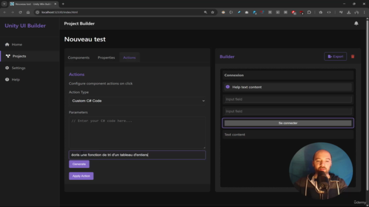Click the C# code parameters textarea
The height and width of the screenshot is (207, 369).
pos(137,133)
